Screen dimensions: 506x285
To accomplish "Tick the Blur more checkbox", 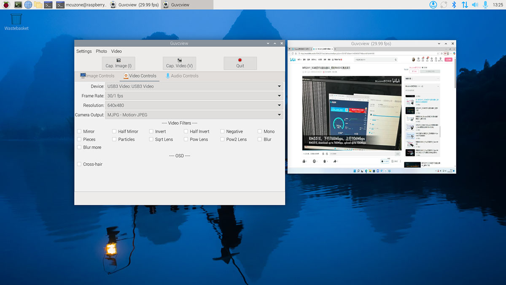I will coord(79,147).
